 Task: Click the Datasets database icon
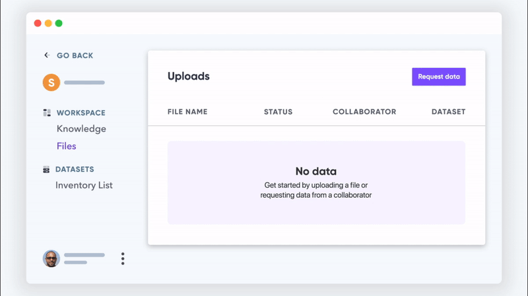(46, 169)
